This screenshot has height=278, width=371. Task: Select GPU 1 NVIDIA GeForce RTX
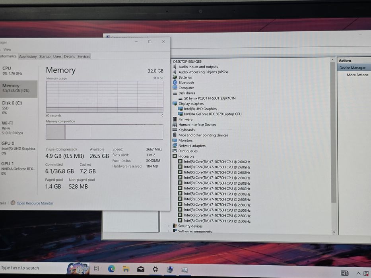(18, 168)
